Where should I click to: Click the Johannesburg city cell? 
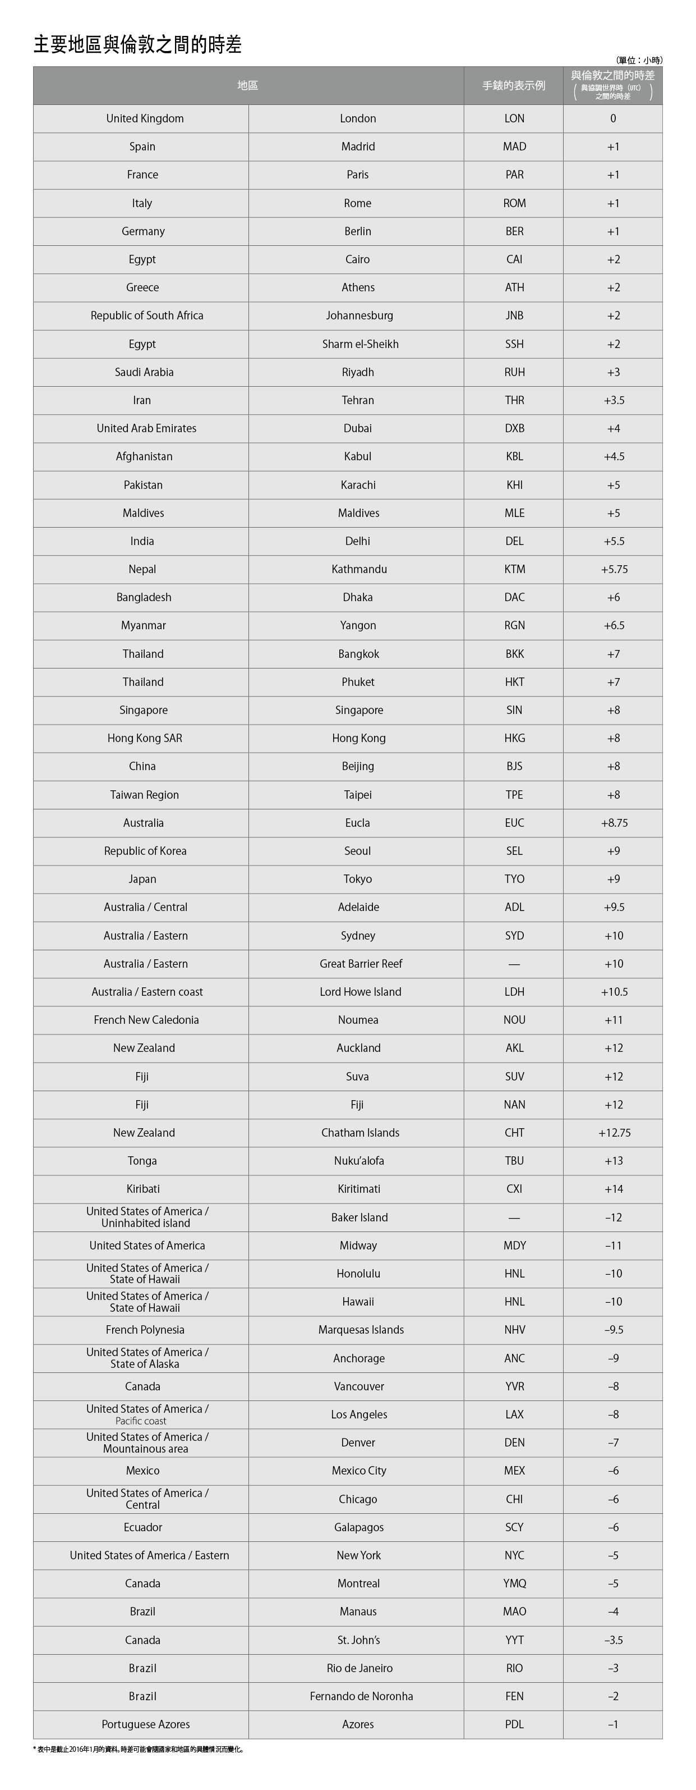pos(359,315)
